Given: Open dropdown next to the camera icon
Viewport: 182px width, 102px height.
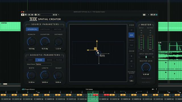Looking at the screenshot, I should pos(148,15).
